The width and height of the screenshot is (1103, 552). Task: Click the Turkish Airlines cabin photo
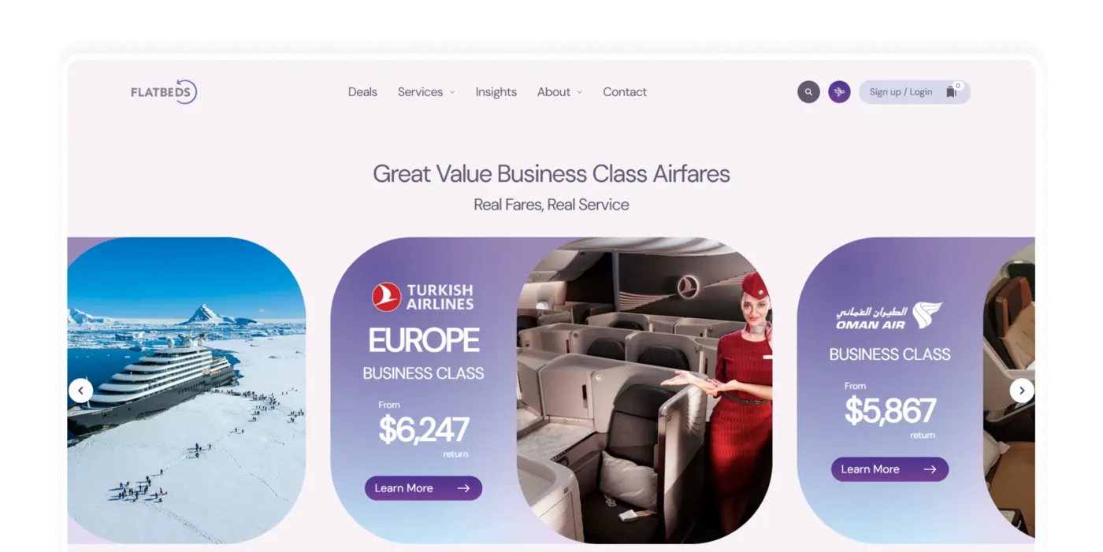[644, 391]
